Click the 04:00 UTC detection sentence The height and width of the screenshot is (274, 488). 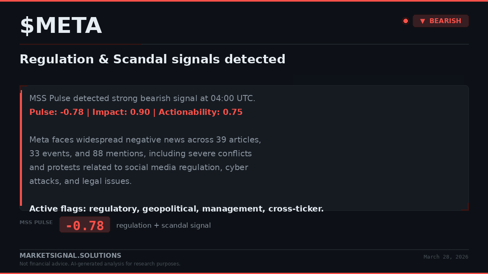(142, 98)
